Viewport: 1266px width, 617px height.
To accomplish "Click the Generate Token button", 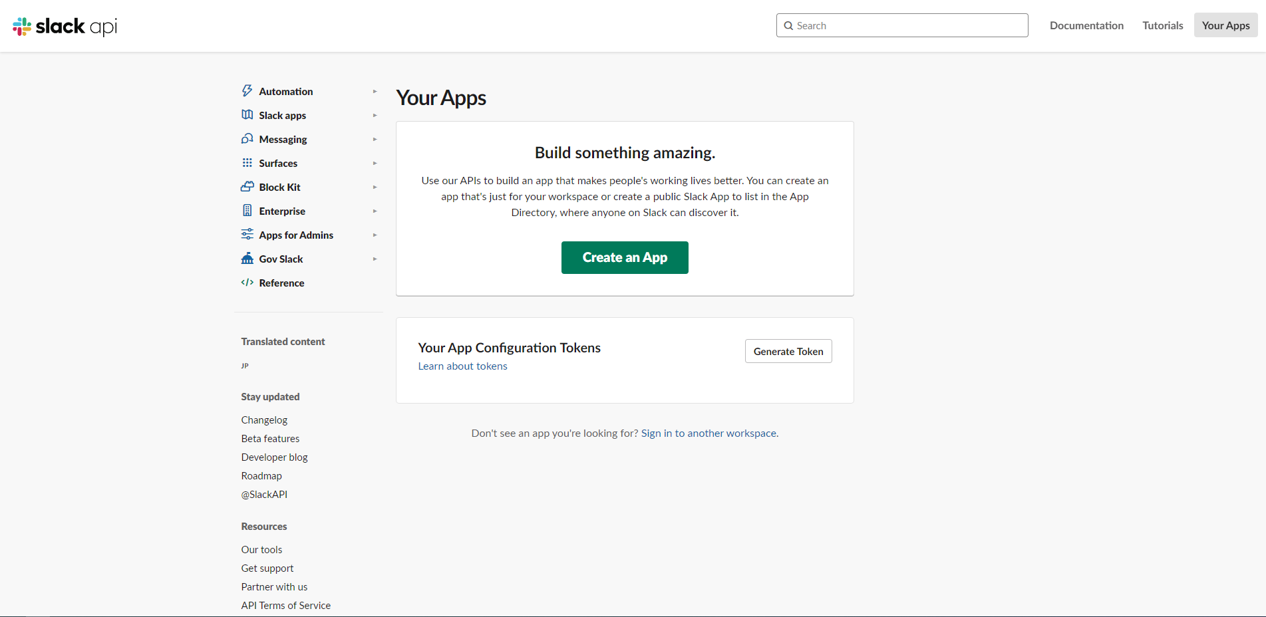I will (x=788, y=351).
